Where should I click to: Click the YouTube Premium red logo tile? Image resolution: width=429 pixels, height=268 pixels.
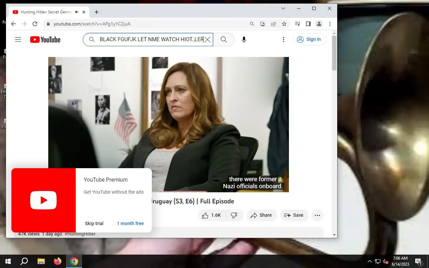click(x=44, y=200)
